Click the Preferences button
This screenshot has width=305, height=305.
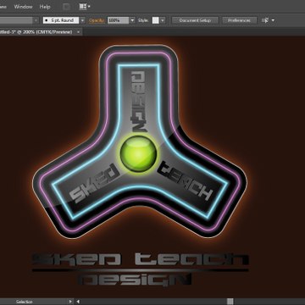(x=239, y=20)
